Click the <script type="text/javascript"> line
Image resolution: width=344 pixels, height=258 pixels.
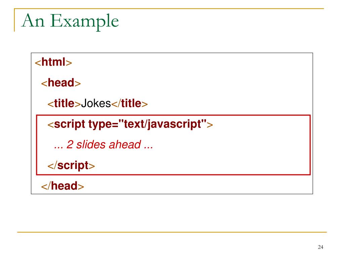pos(130,124)
